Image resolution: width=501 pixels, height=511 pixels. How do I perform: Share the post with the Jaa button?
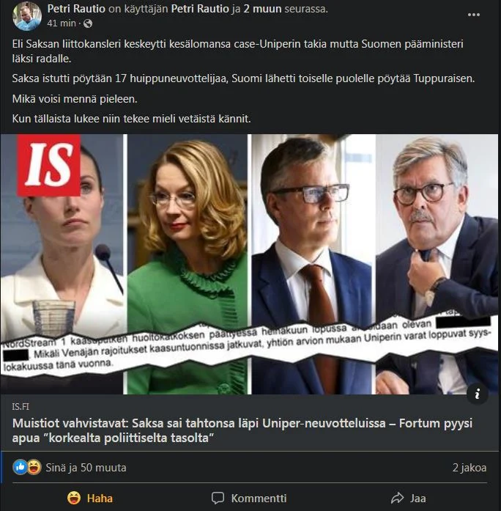pyautogui.click(x=408, y=498)
